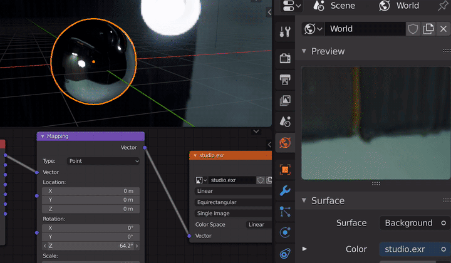The width and height of the screenshot is (451, 263).
Task: Click the studio.exr Vector input socket
Action: [189, 236]
